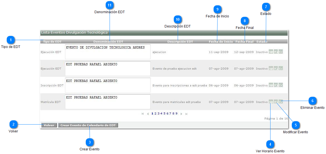
Task: Open page 8 of the list
Action: pyautogui.click(x=173, y=113)
